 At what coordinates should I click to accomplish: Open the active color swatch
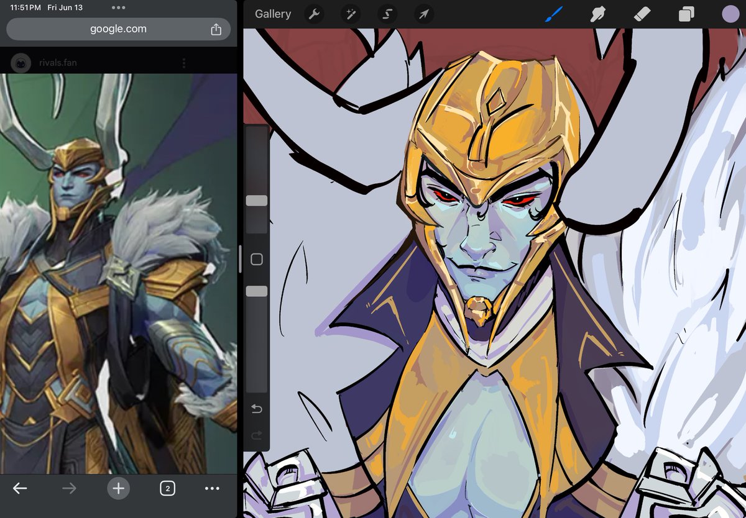click(x=730, y=14)
